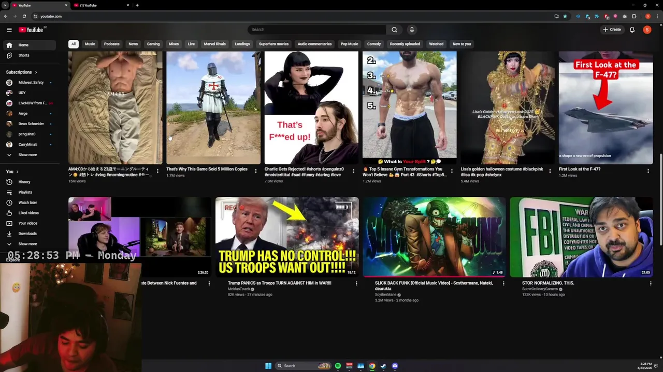Play the SLICK BACK FUNK thumbnail
This screenshot has width=663, height=372.
[434, 237]
